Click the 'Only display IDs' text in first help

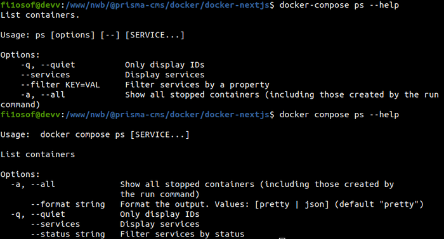164,65
